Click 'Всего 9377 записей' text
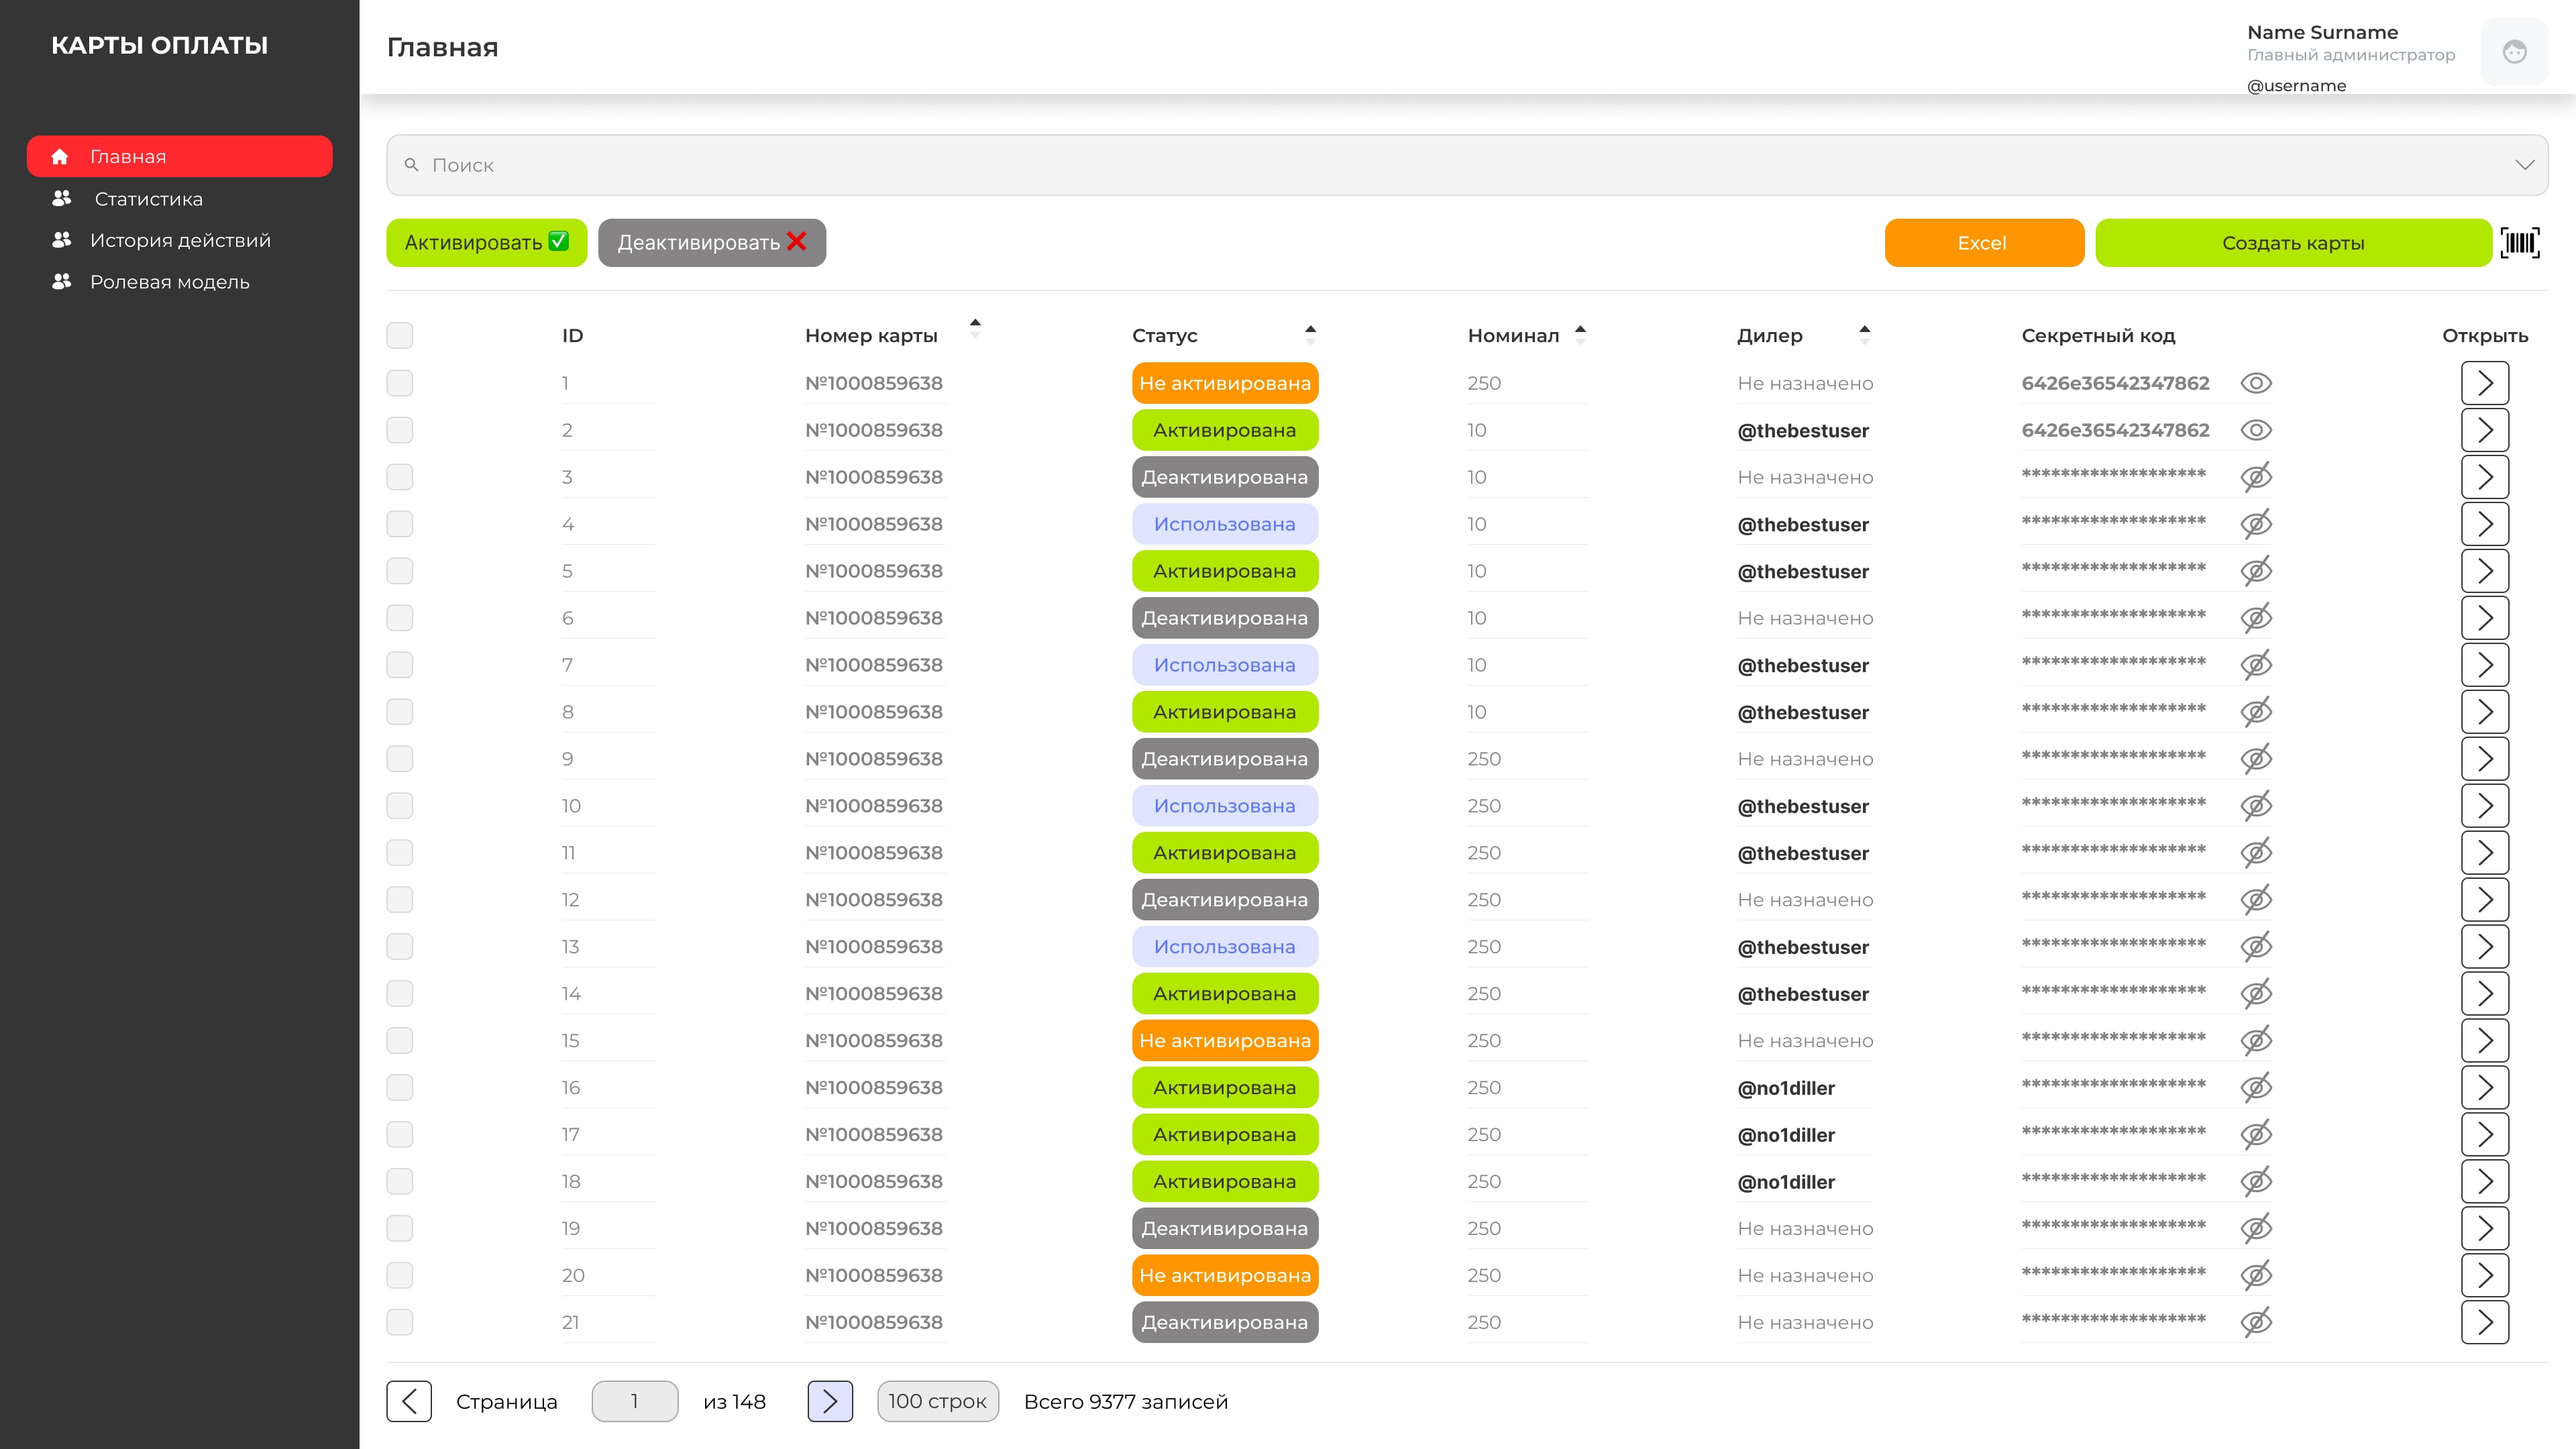Image resolution: width=2576 pixels, height=1449 pixels. 1126,1401
